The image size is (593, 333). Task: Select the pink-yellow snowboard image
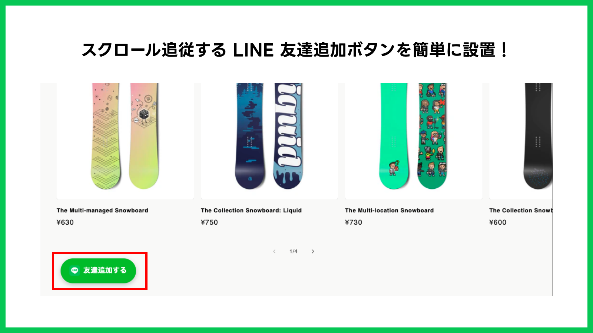pyautogui.click(x=125, y=141)
